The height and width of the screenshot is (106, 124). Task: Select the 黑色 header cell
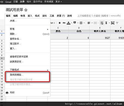(x=58, y=31)
